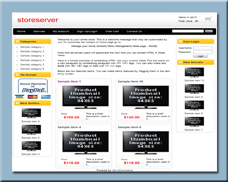Click the storeserver logo
Image resolution: width=228 pixels, height=182 pixels.
(x=38, y=20)
